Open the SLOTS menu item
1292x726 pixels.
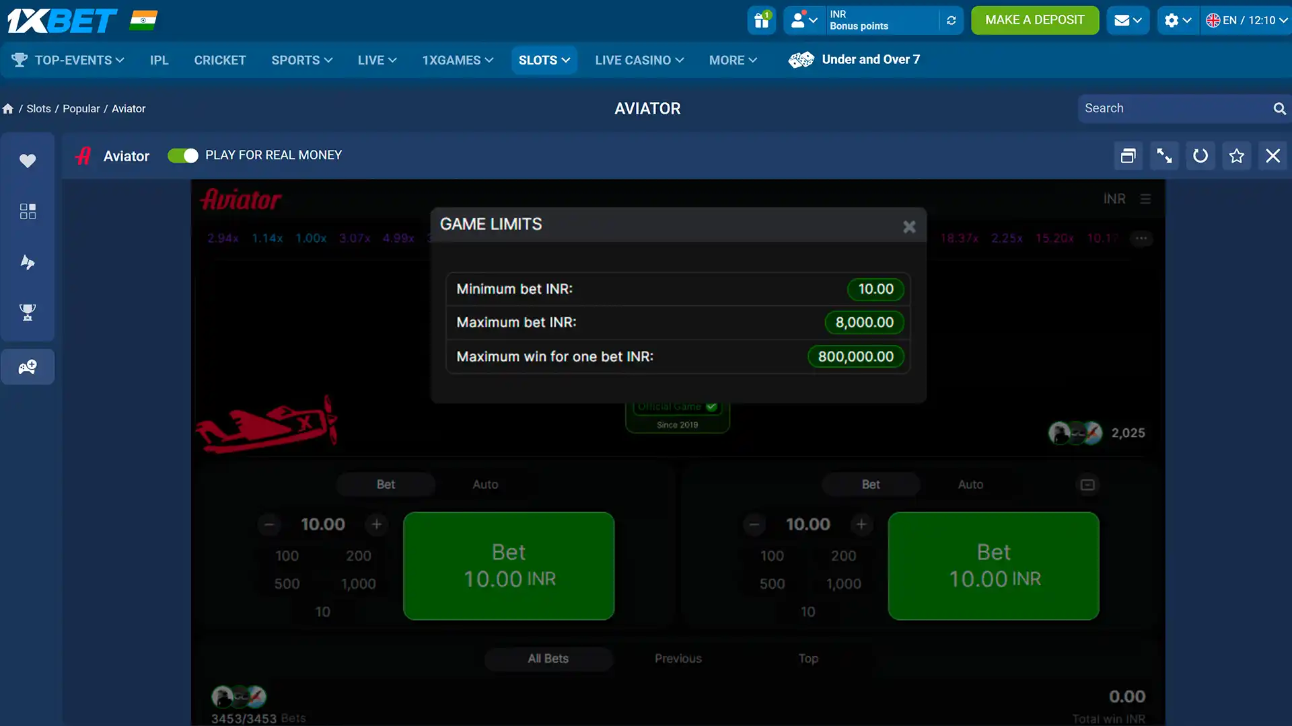[544, 60]
